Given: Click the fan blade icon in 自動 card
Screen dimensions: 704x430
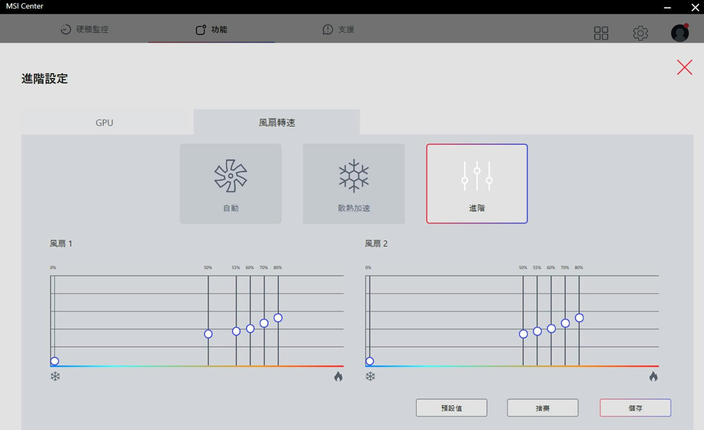Looking at the screenshot, I should 231,176.
